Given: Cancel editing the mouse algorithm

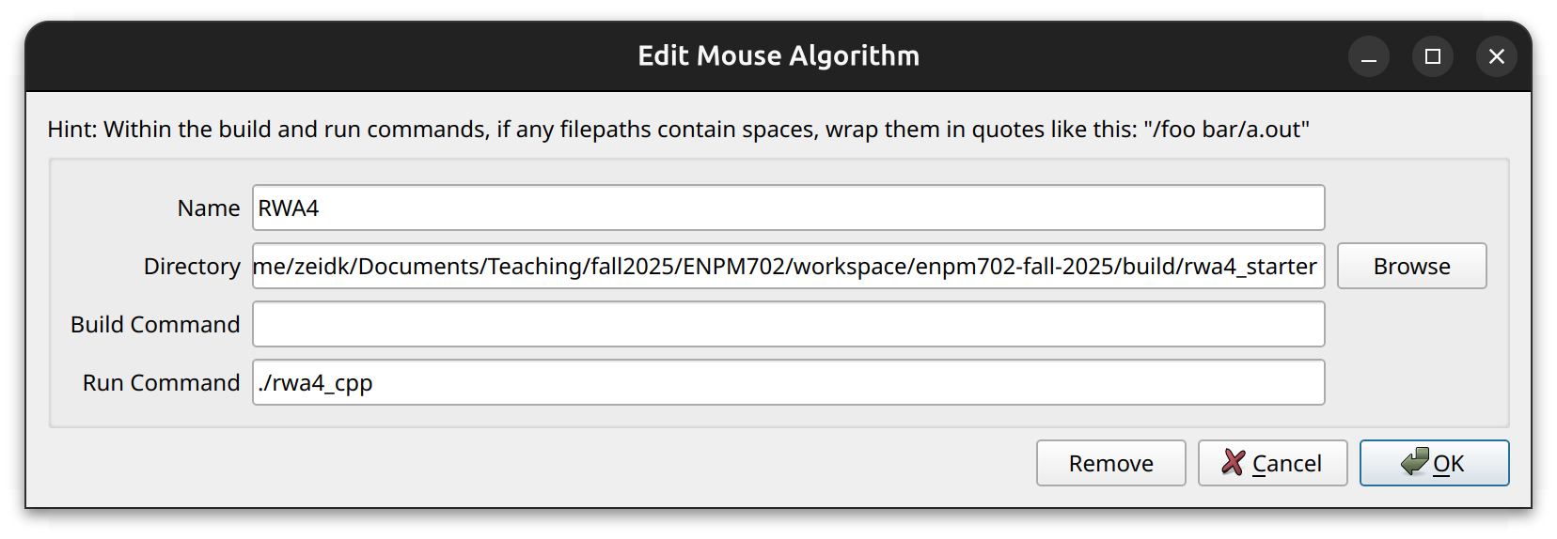Looking at the screenshot, I should point(1272,463).
